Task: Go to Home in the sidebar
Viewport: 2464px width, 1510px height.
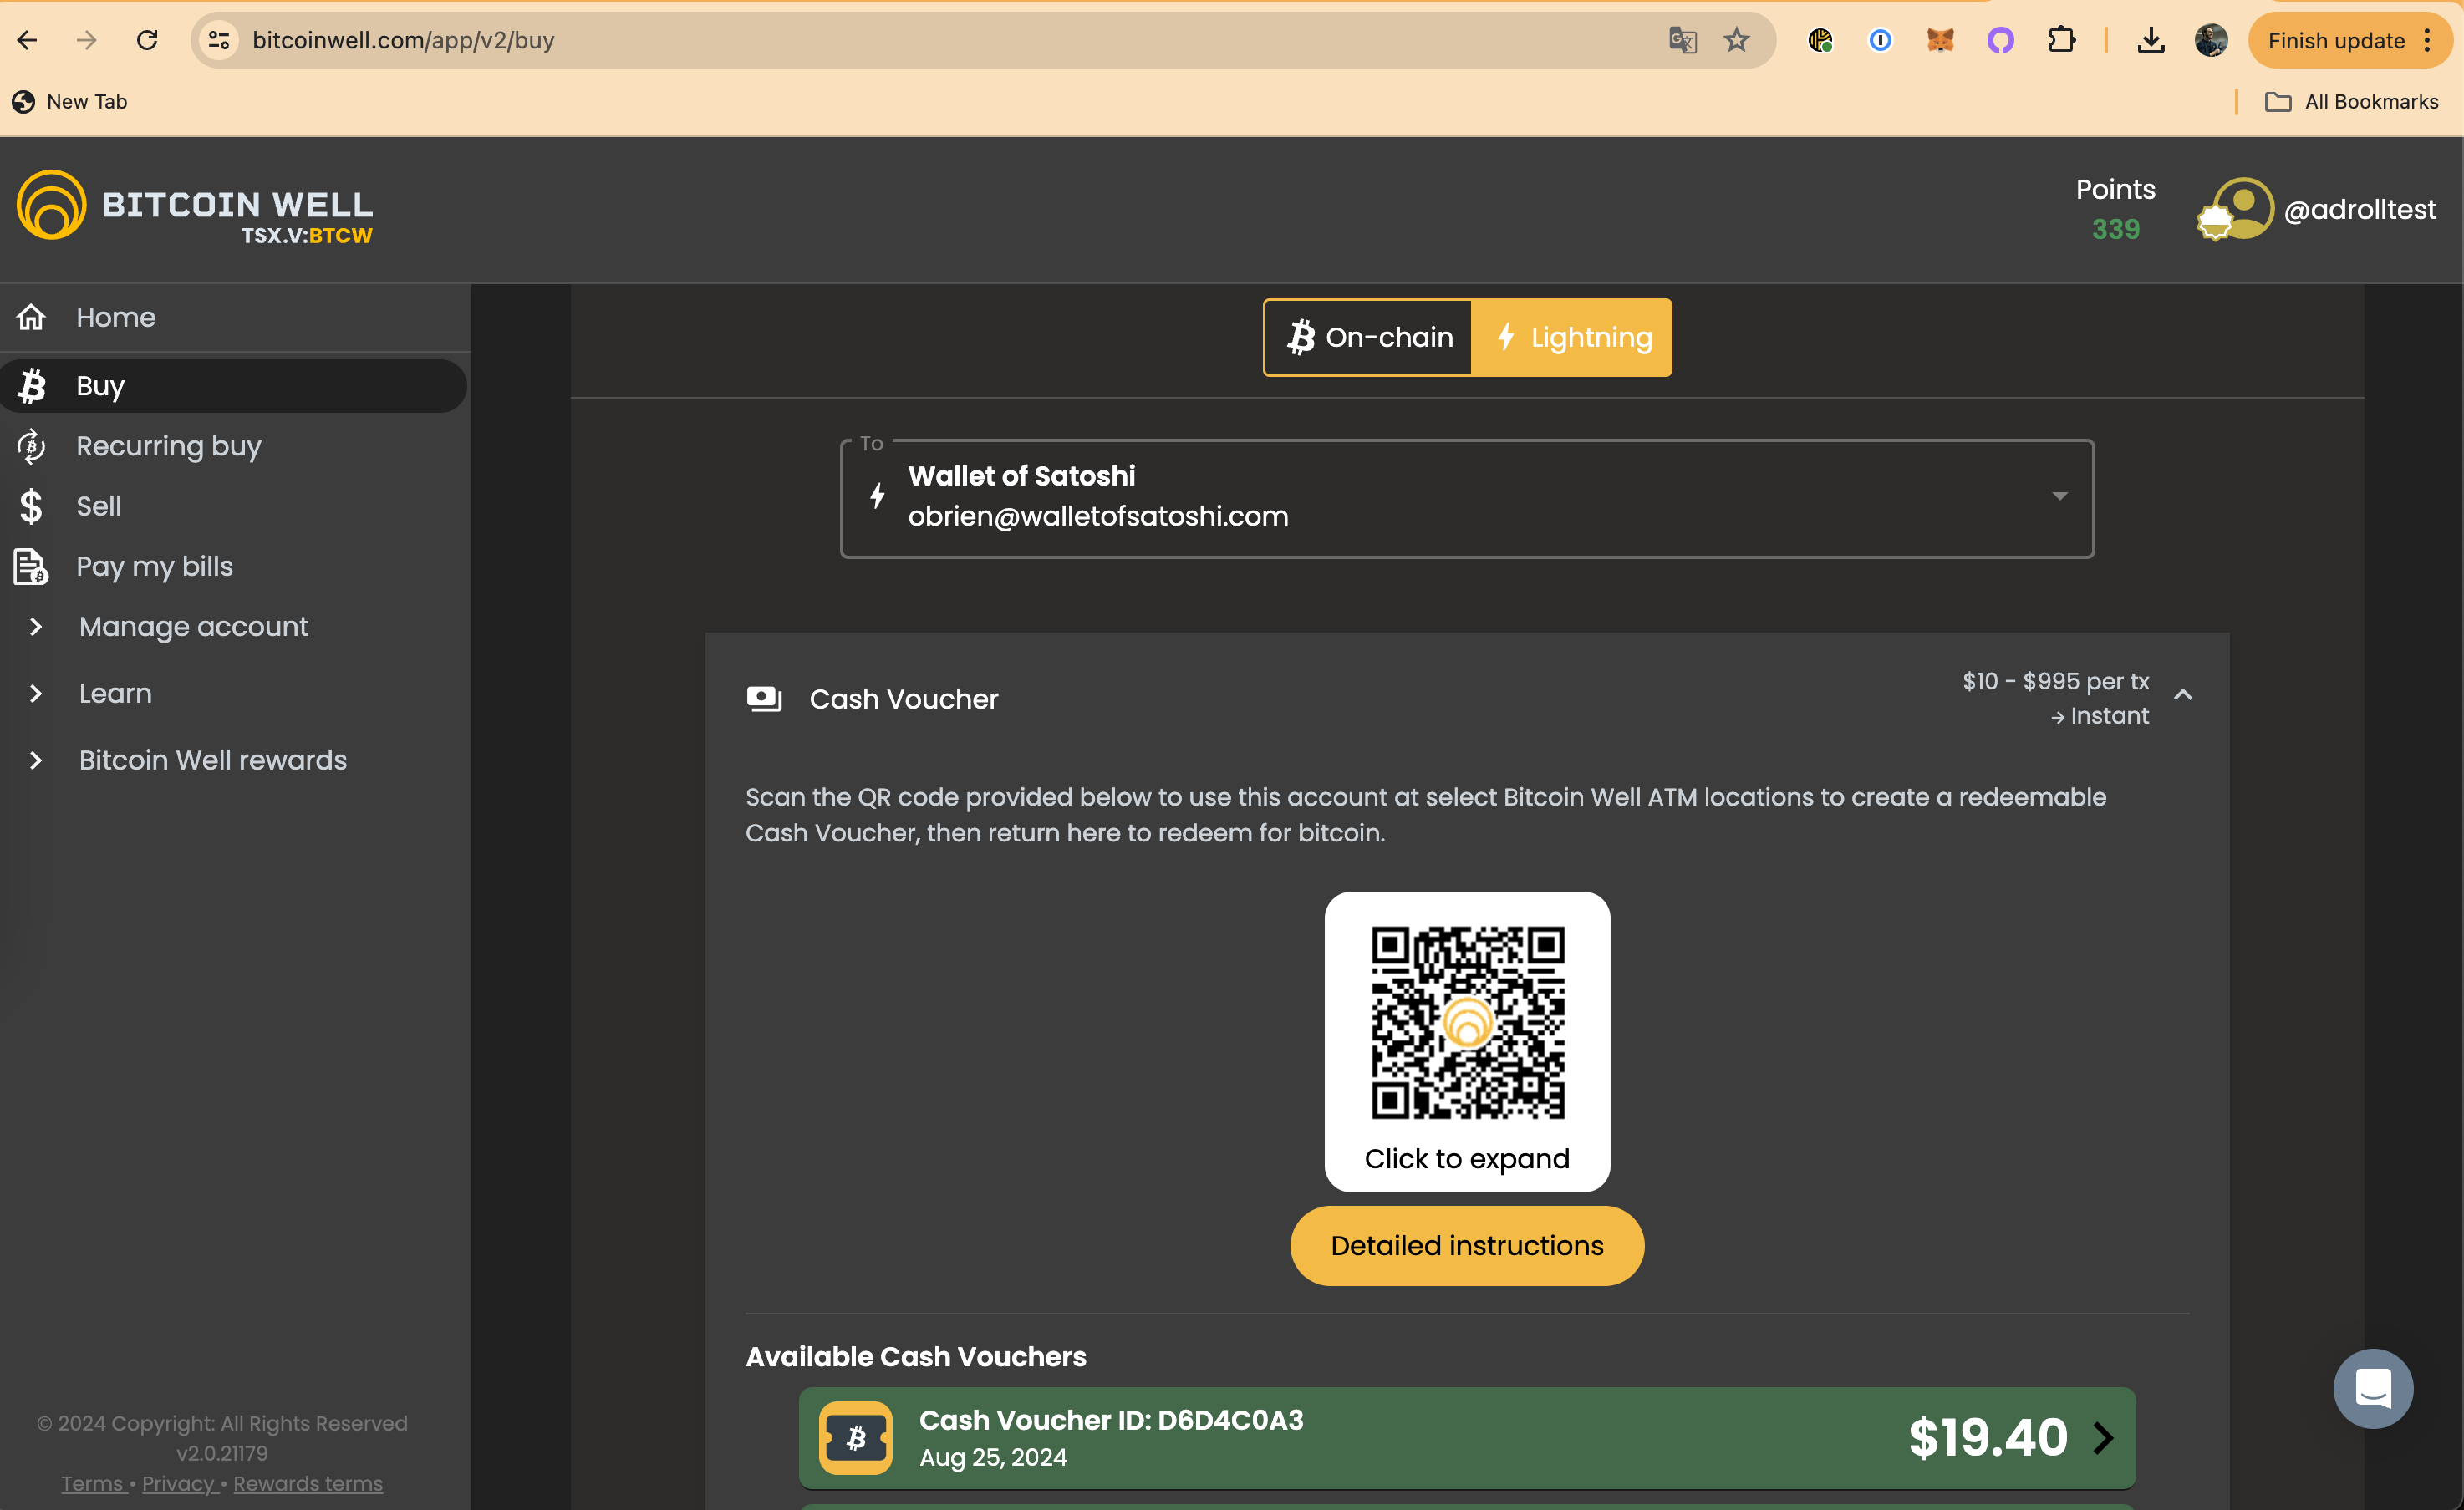Action: pyautogui.click(x=234, y=317)
